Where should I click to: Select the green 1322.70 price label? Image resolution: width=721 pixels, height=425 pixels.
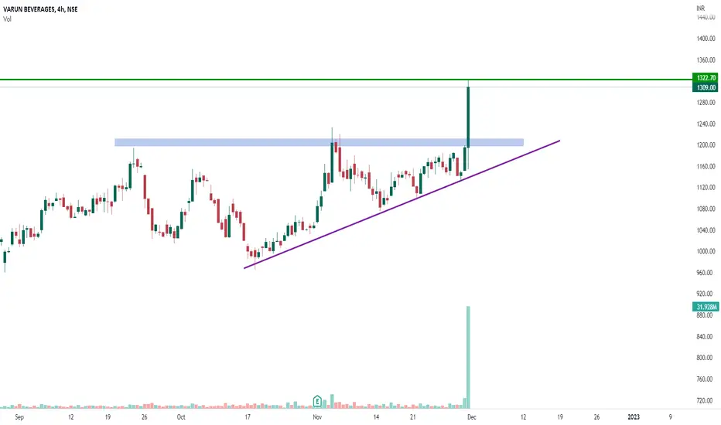(x=706, y=78)
